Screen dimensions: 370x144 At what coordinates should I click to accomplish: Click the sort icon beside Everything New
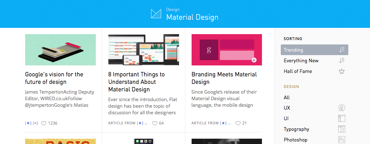342,60
